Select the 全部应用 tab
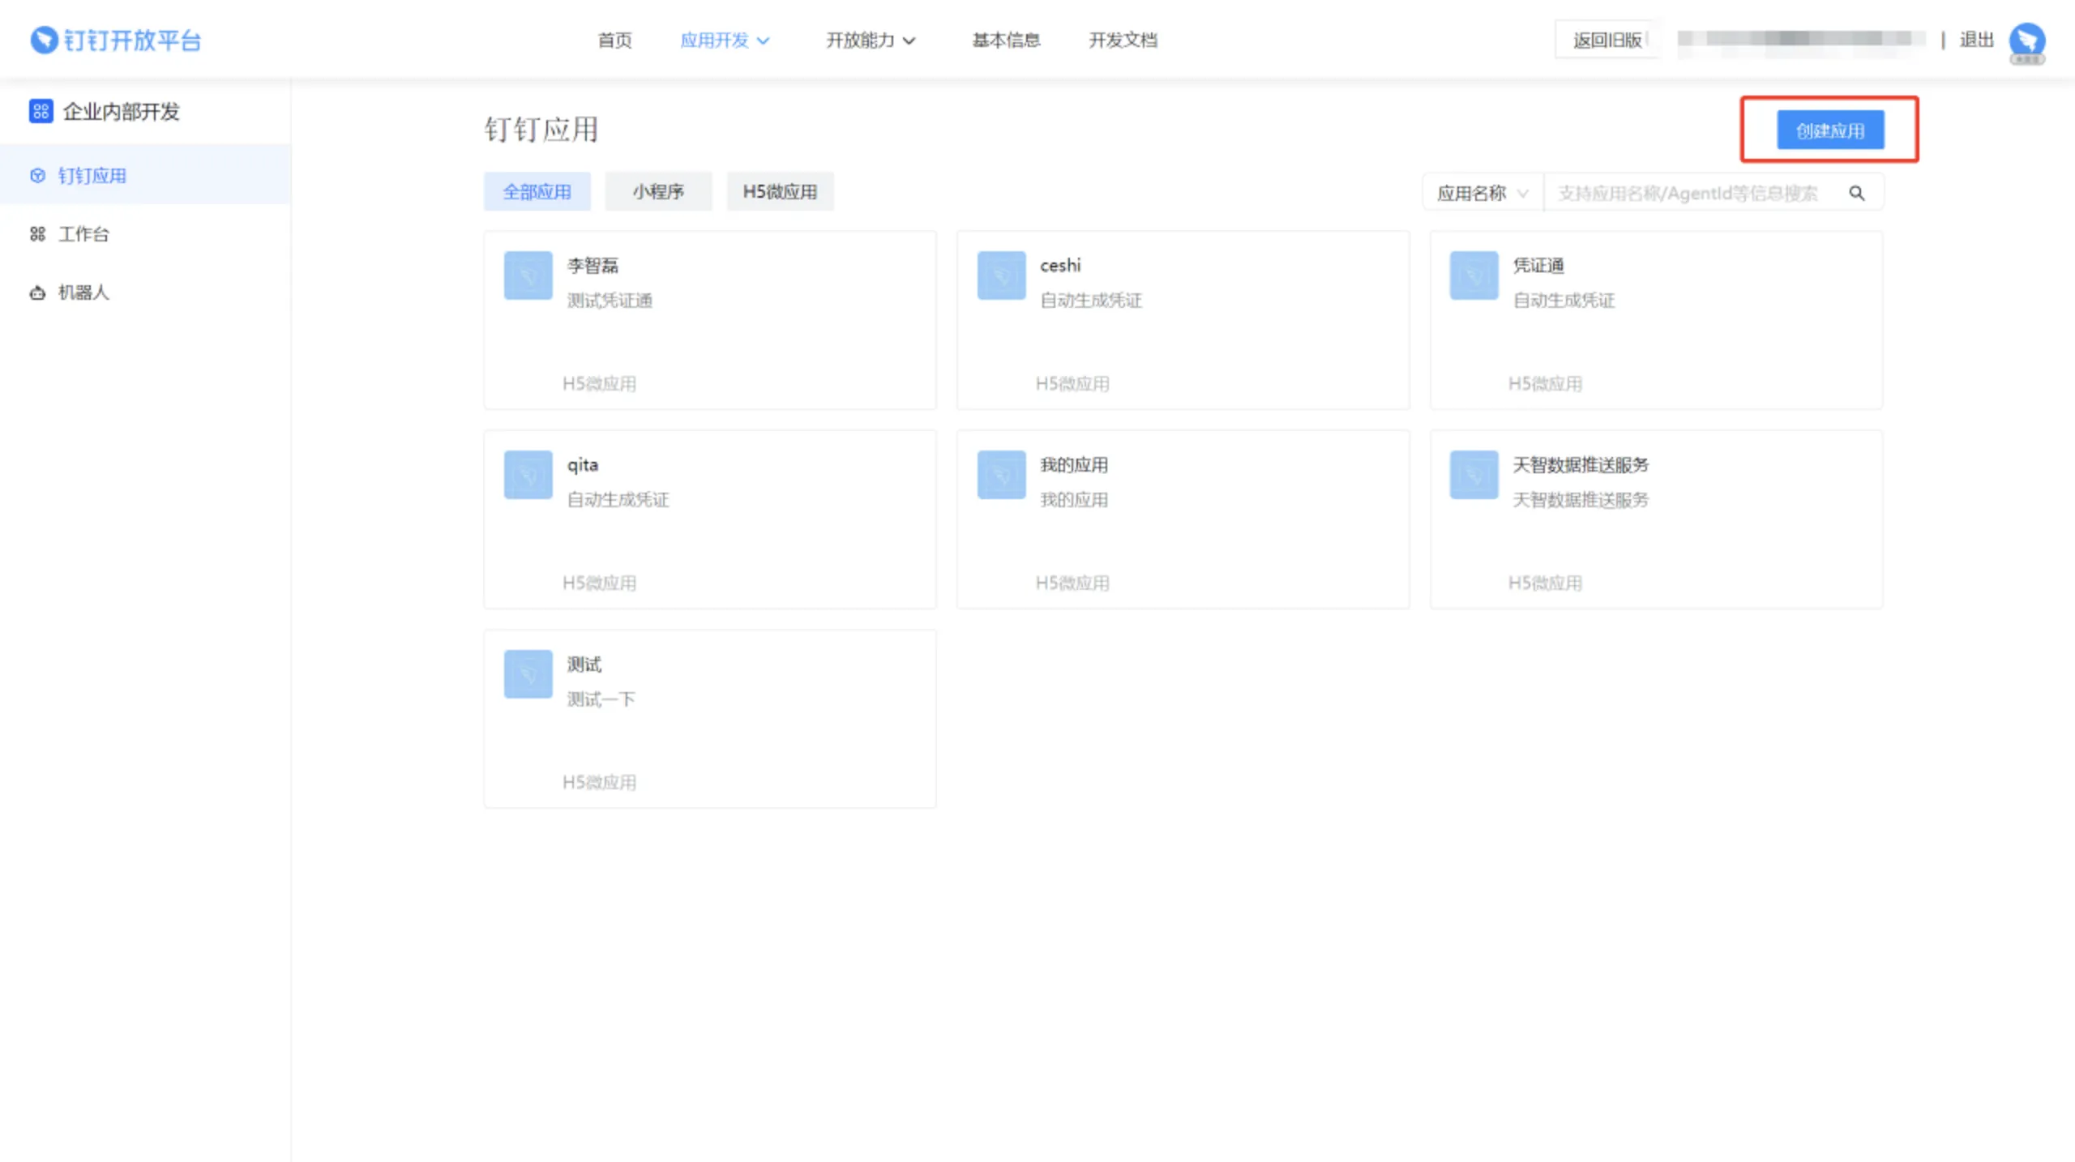 coord(537,191)
